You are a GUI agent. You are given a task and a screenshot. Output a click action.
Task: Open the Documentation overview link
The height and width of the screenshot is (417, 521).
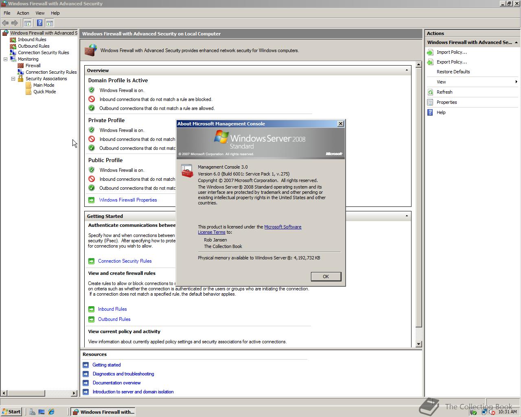116,383
